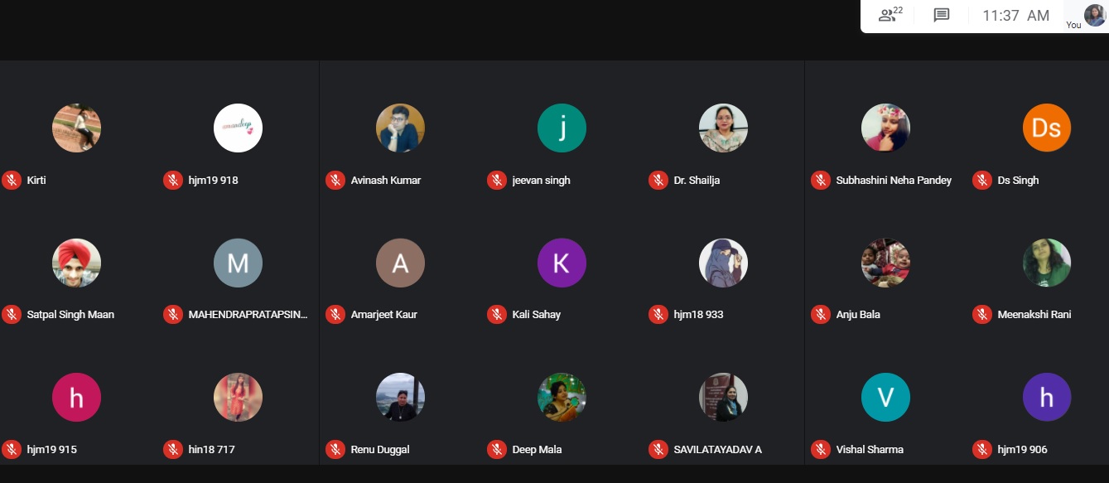The width and height of the screenshot is (1109, 483).
Task: Click the Meenakshi Rani name label
Action: 1034,315
